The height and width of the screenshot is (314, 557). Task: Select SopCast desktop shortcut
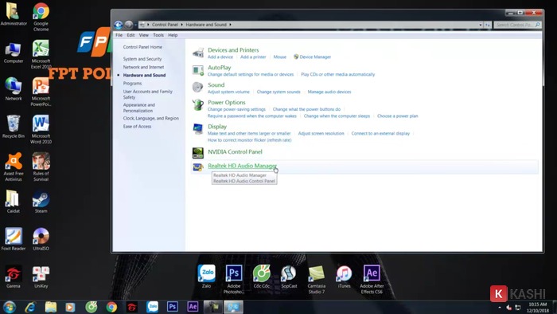[289, 277]
